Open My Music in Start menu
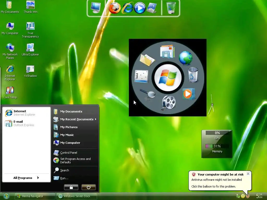 pyautogui.click(x=75, y=135)
